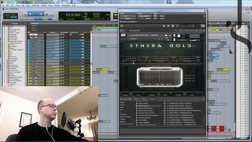
Task: Switch to the Instrument tab in Quick-Load
Action: pyautogui.click(x=153, y=99)
